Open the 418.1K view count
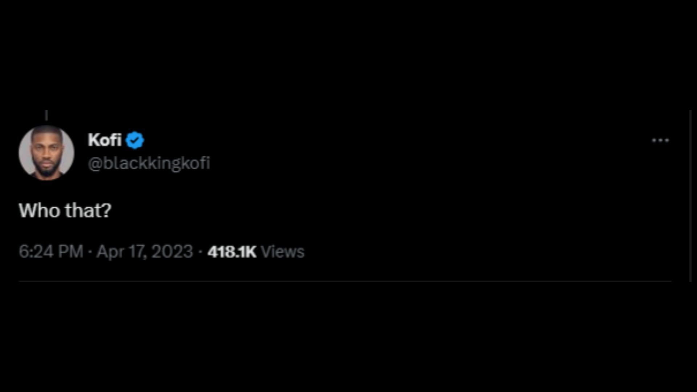This screenshot has width=697, height=392. pyautogui.click(x=232, y=252)
